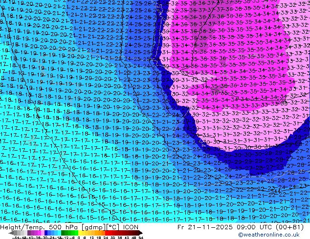Select the 528 height contour label
310x239 pixels.
(x=281, y=101)
